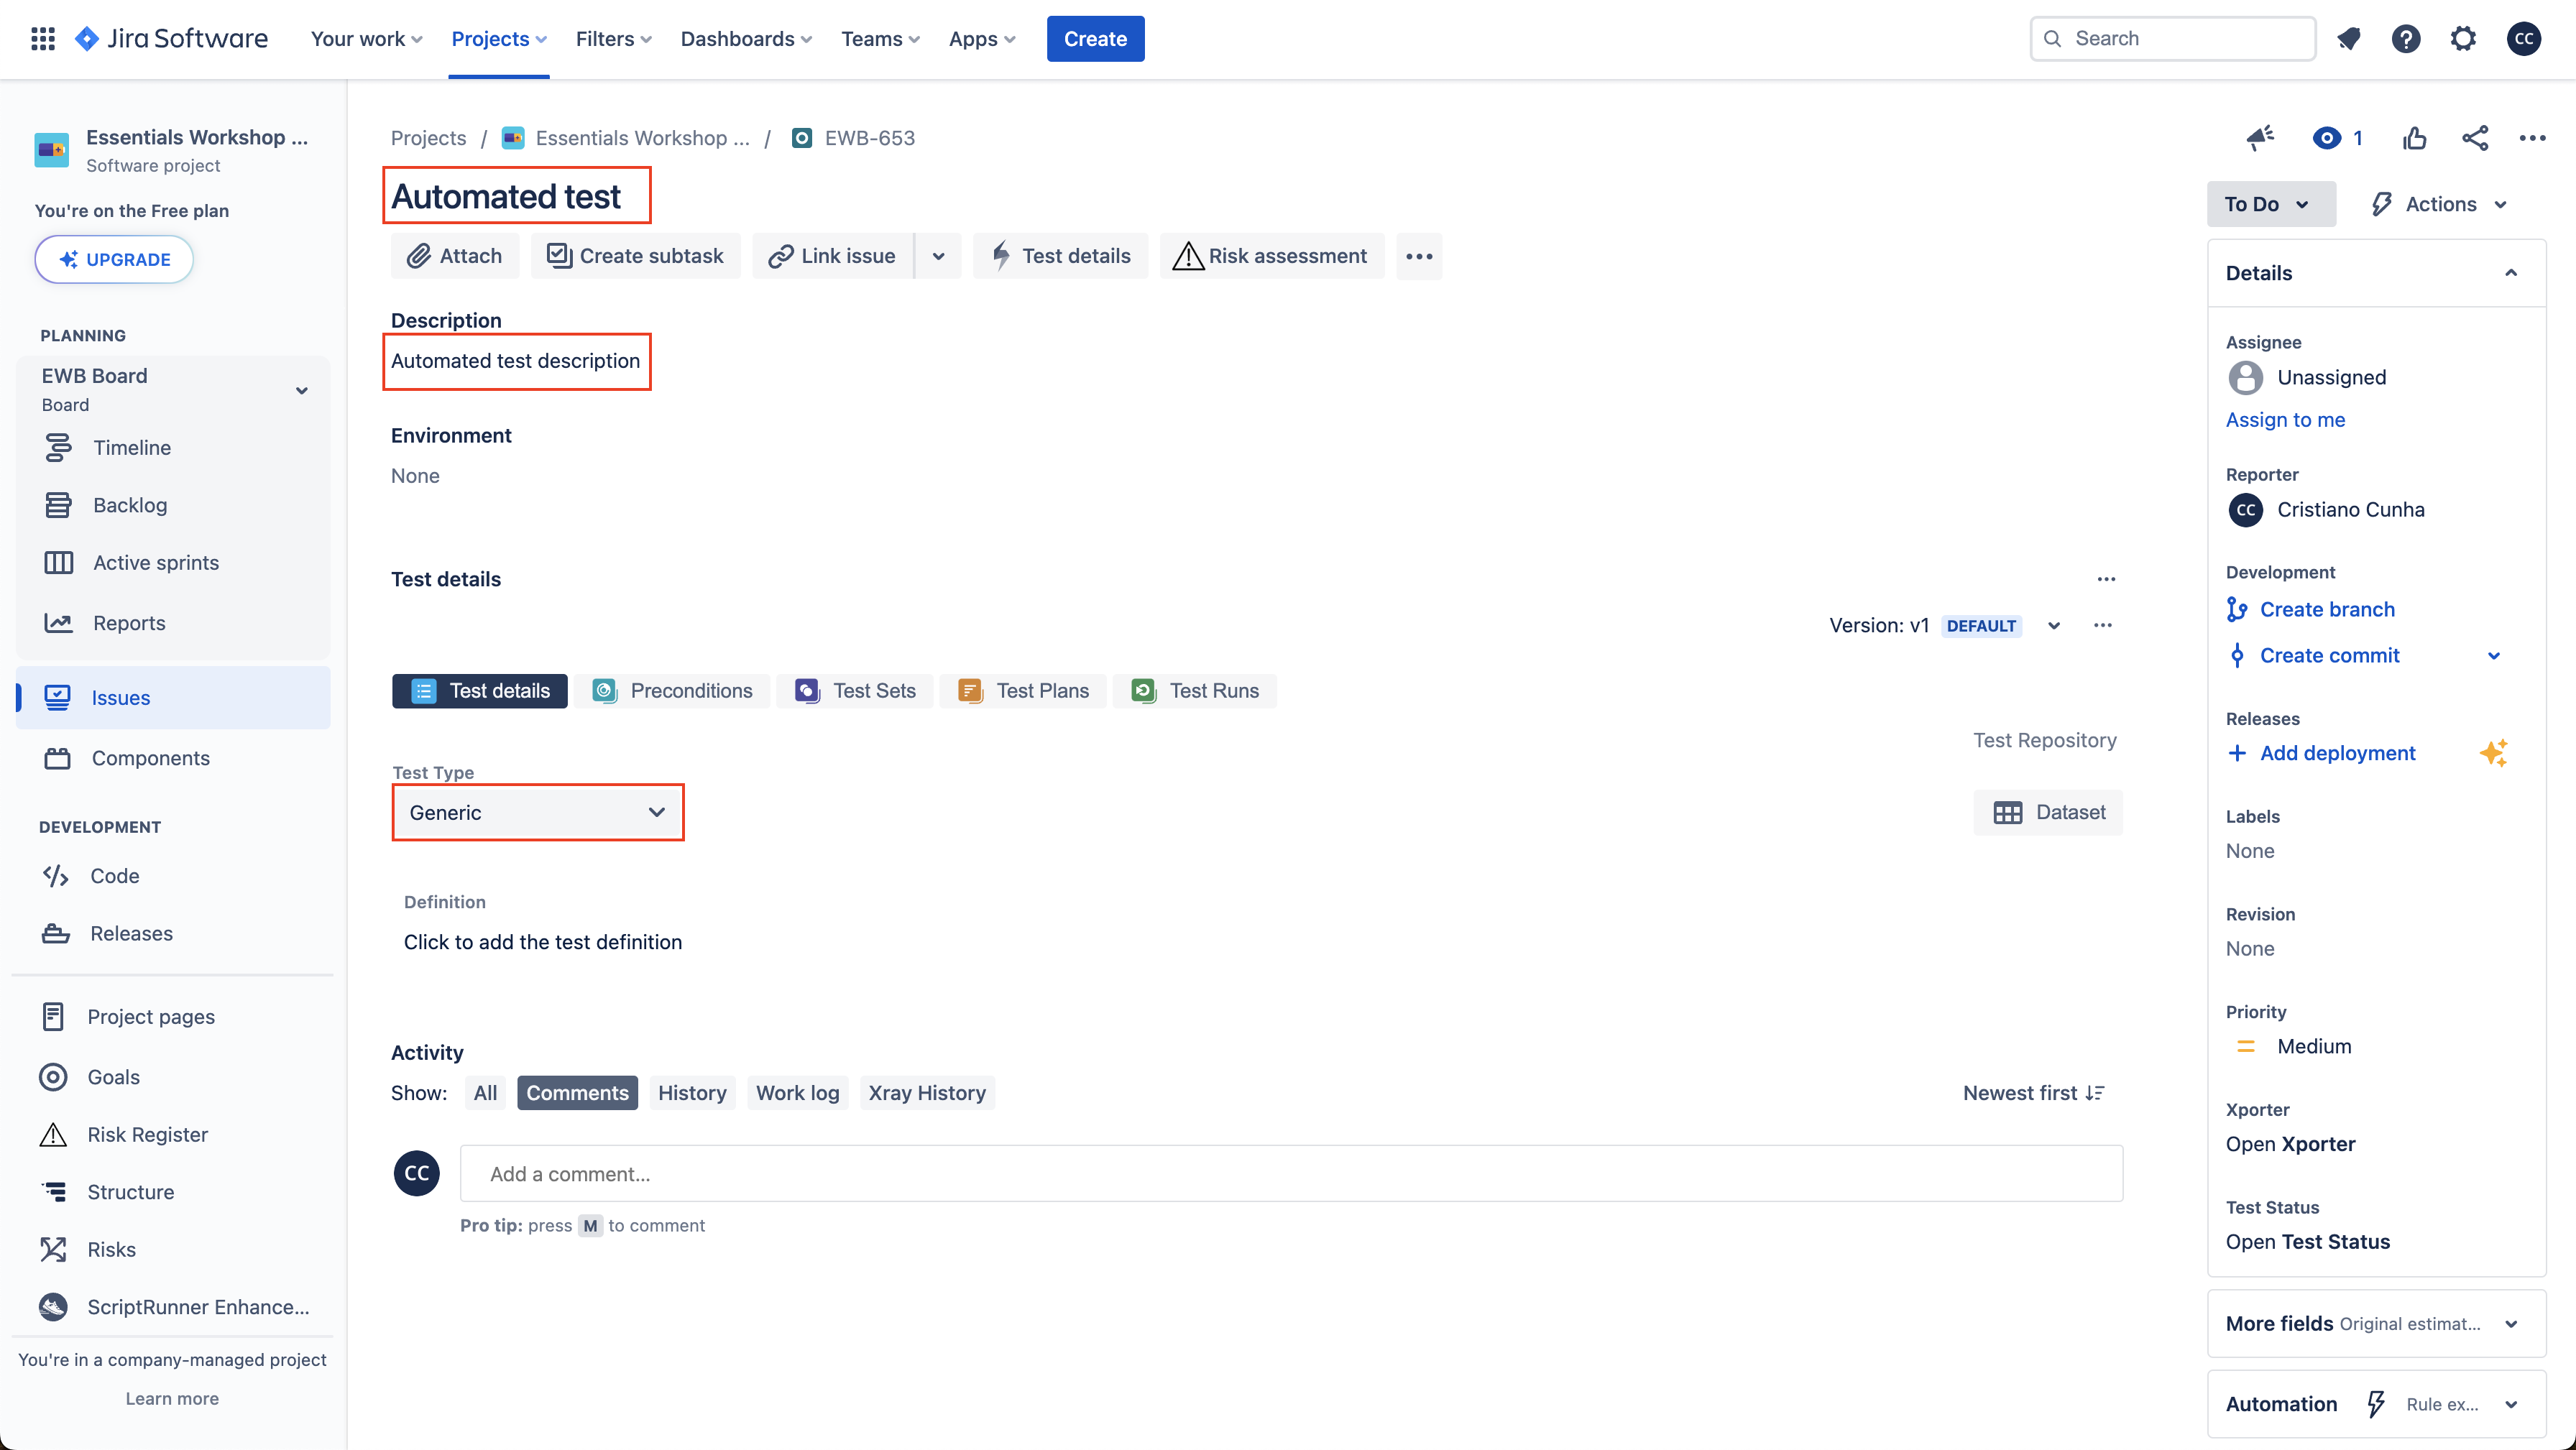2576x1450 pixels.
Task: Click to add the test definition
Action: click(543, 942)
